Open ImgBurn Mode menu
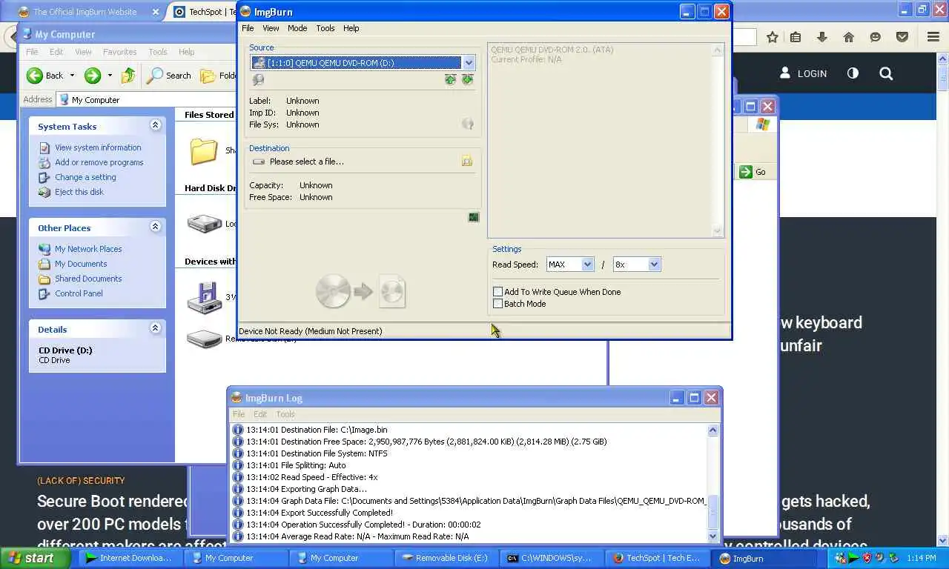Image resolution: width=949 pixels, height=569 pixels. click(x=297, y=28)
